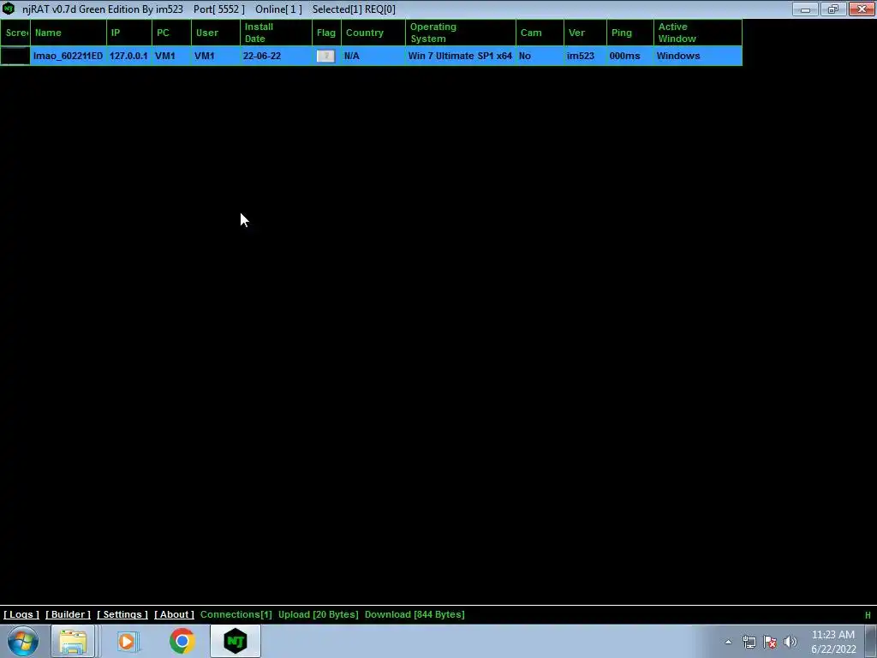Screen dimensions: 877x658
Task: Open File Explorer from the taskbar
Action: coord(73,641)
